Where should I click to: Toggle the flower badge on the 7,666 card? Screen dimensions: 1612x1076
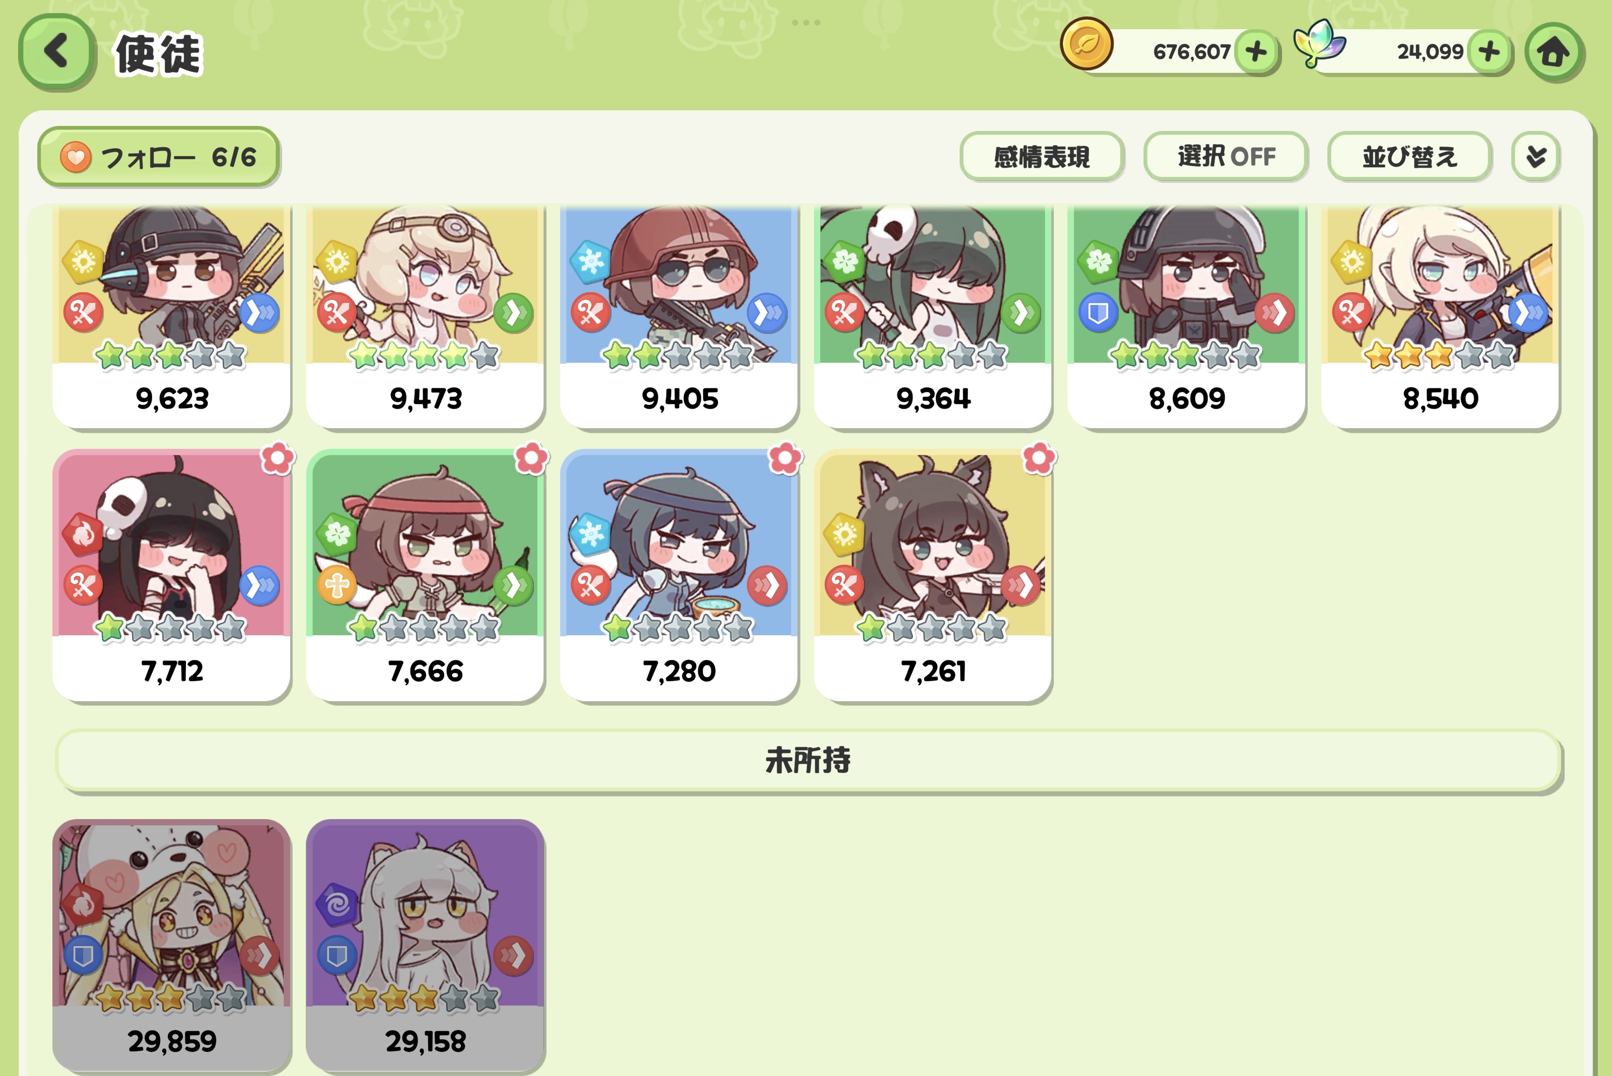532,458
